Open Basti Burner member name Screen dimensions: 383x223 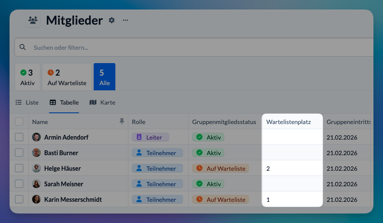(61, 153)
